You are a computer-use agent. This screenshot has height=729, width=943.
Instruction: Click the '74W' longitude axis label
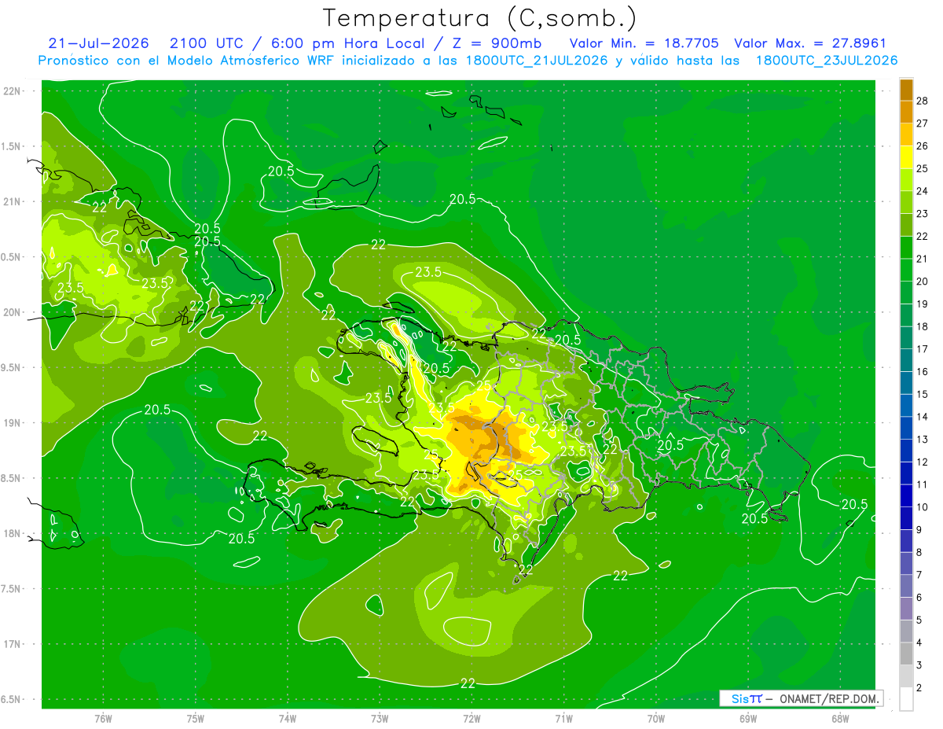tap(287, 719)
